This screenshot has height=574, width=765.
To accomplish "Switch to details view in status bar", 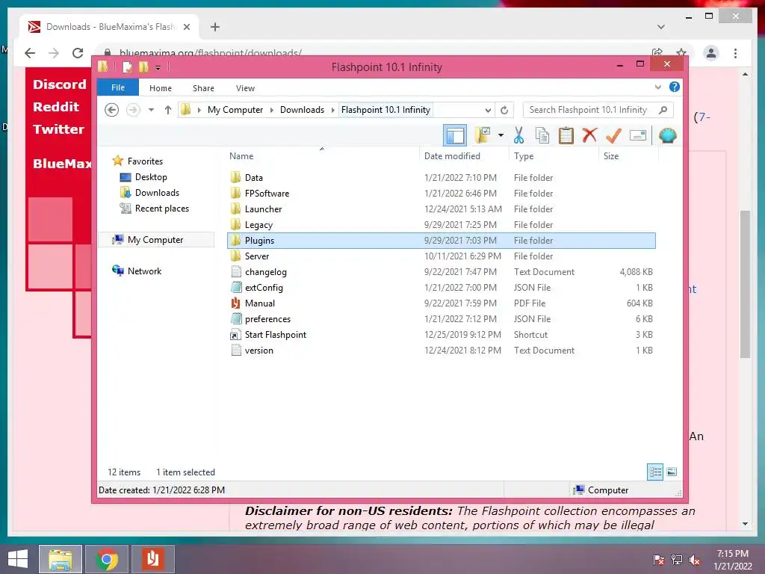I will [655, 472].
